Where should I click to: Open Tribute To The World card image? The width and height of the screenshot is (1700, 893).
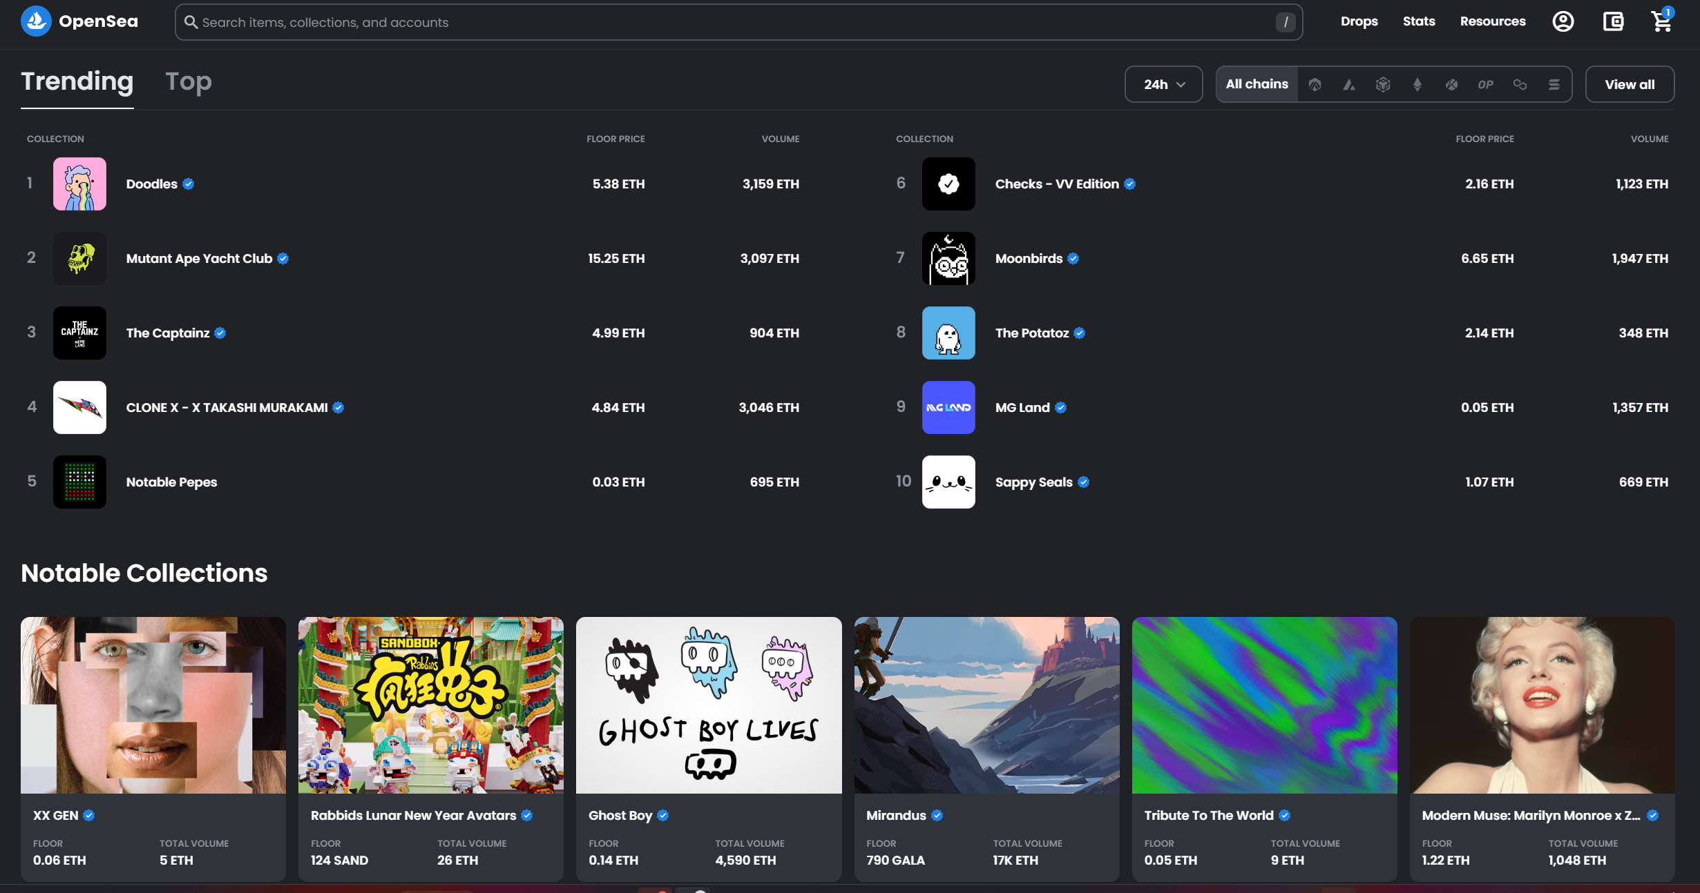(1264, 705)
